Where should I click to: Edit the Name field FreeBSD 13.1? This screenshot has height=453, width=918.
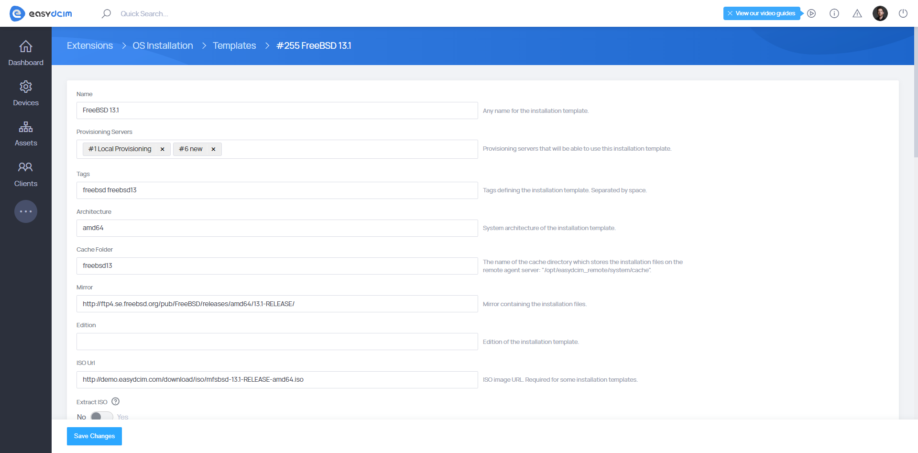click(x=277, y=110)
